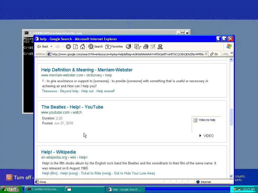Go to the Home page icon
Image resolution: width=258 pixels, height=193 pixels.
tap(82, 46)
